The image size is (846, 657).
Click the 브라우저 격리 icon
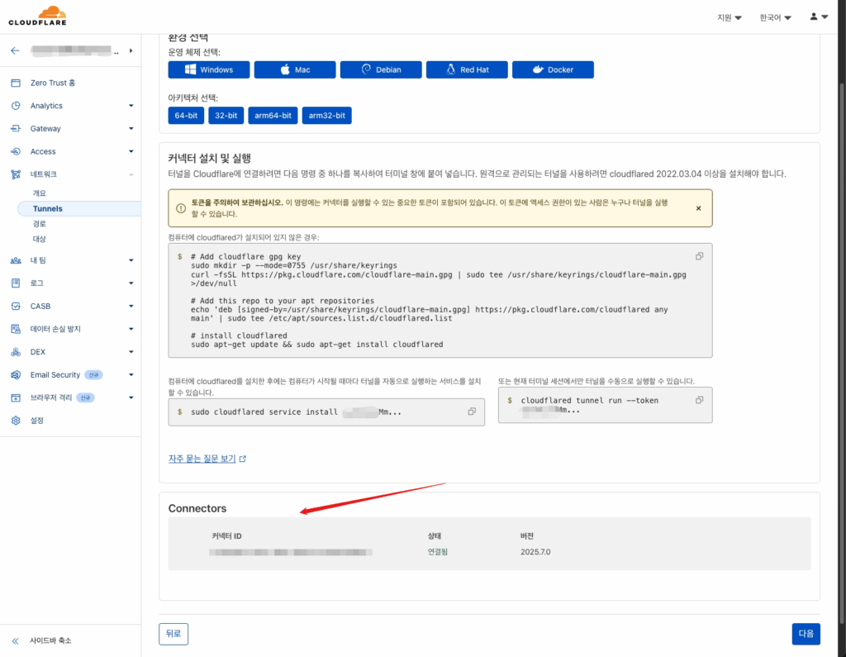click(x=16, y=398)
